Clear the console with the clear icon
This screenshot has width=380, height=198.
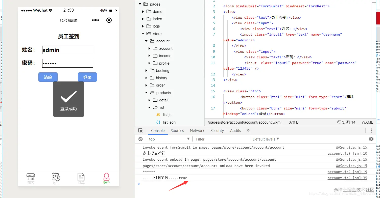[x=140, y=139]
